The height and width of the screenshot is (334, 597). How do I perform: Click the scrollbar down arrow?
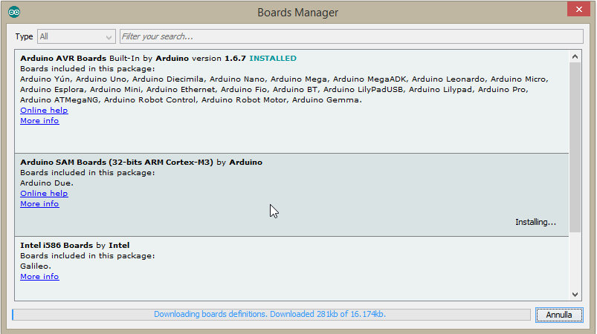(x=575, y=295)
